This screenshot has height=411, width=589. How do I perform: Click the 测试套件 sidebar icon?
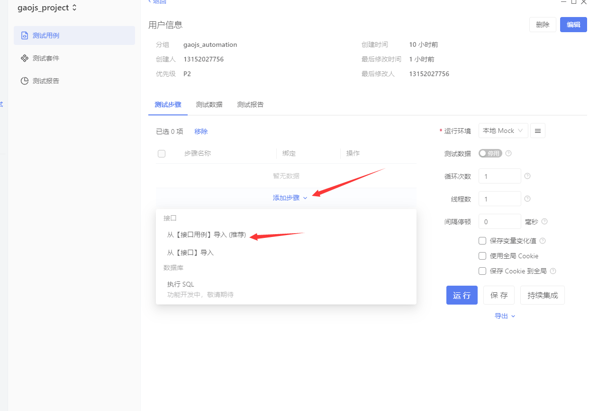24,58
